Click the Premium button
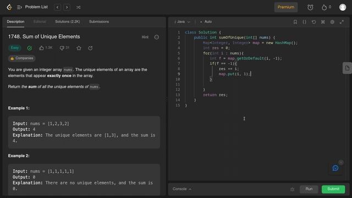 coord(286,7)
